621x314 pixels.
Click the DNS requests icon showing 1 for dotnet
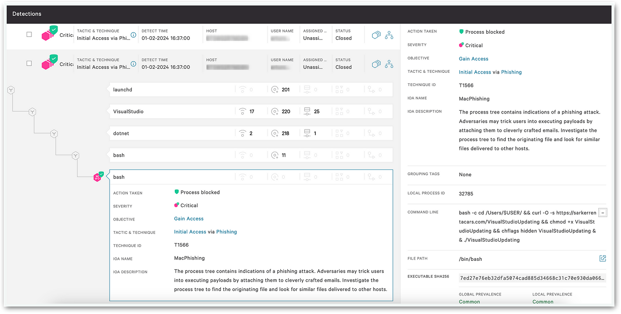[x=307, y=133]
